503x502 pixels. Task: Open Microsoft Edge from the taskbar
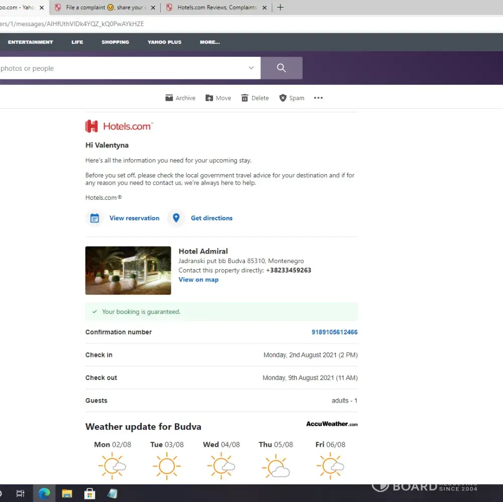[x=44, y=493]
